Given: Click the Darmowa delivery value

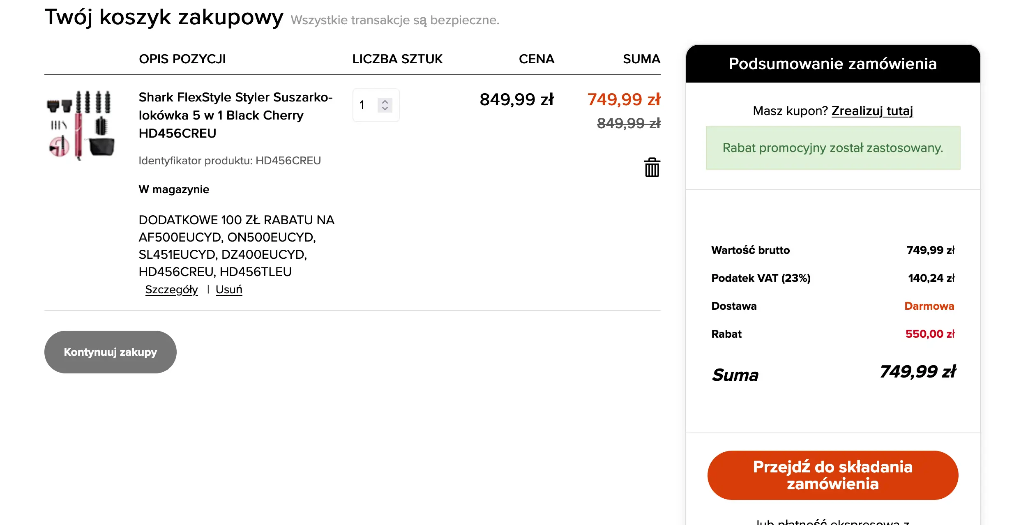Looking at the screenshot, I should 929,306.
